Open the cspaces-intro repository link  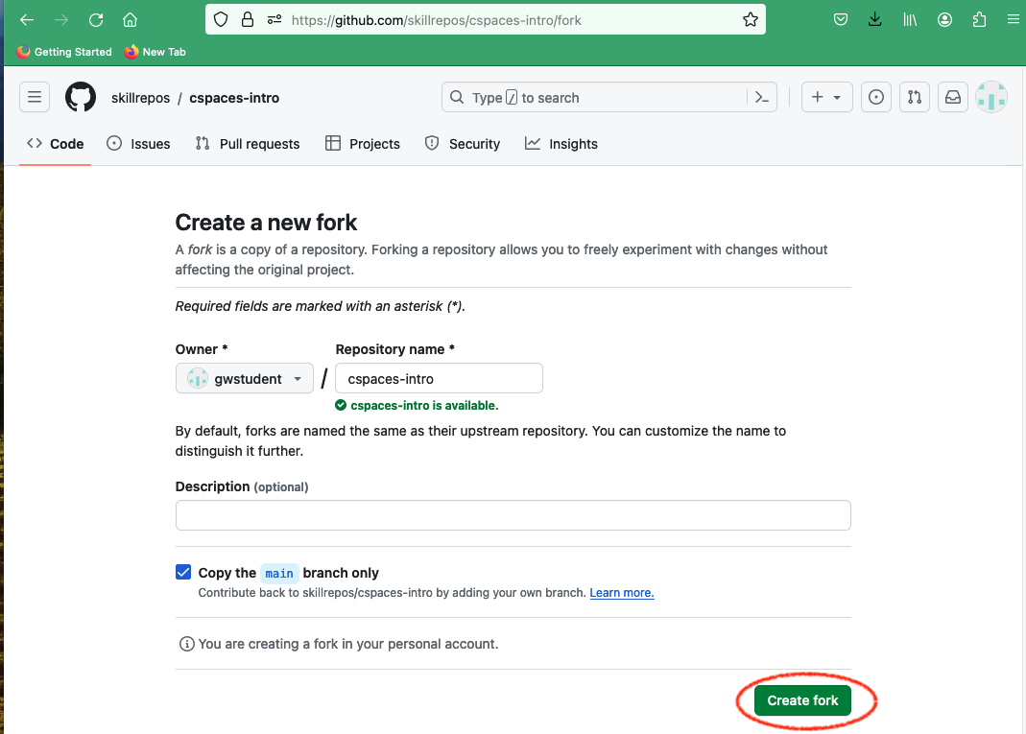coord(234,98)
